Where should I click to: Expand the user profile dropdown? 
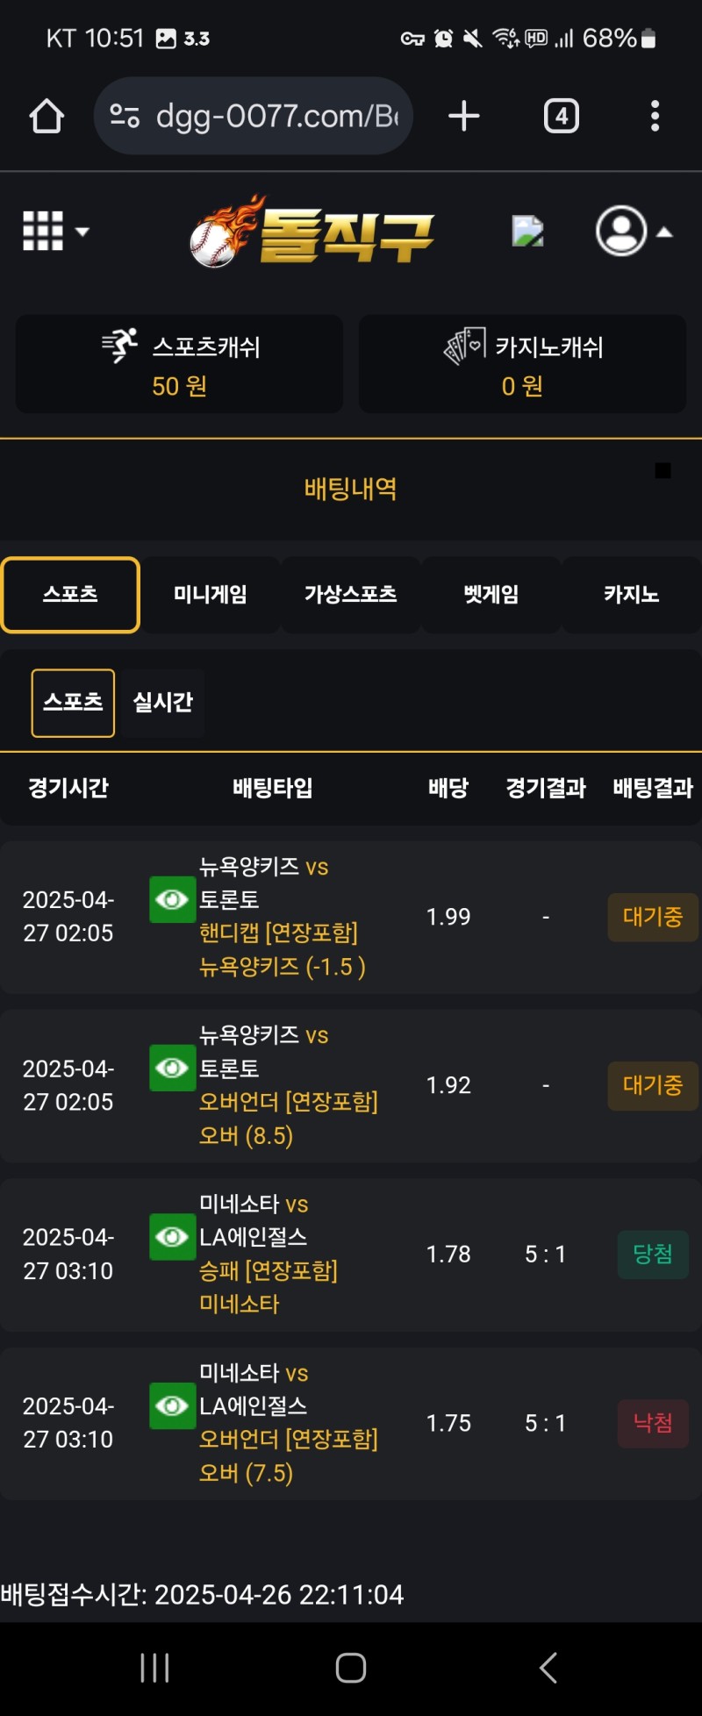(634, 232)
